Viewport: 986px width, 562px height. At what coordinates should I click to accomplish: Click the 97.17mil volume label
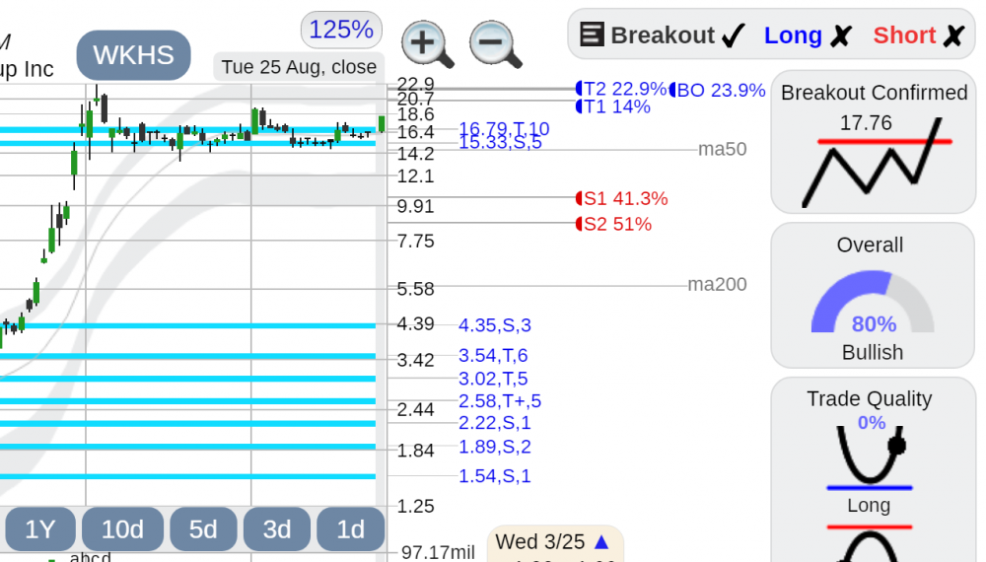[438, 552]
